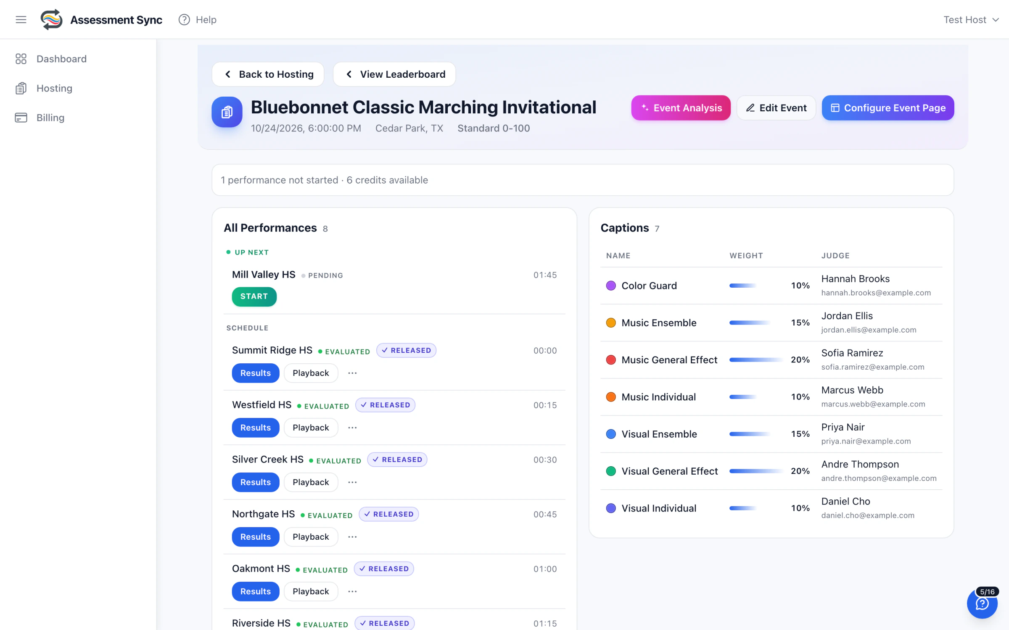The width and height of the screenshot is (1009, 630).
Task: Click judge email hannah.brooks@example.com
Action: point(876,293)
